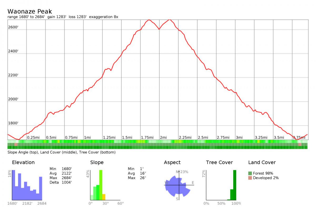Select the pink Developed legend swatch
This screenshot has height=211, width=316.
coord(250,178)
